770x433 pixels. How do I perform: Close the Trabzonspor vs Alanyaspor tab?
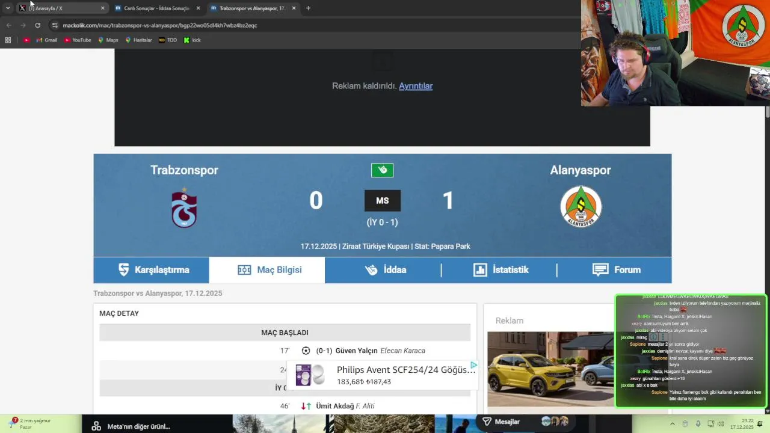(x=294, y=8)
